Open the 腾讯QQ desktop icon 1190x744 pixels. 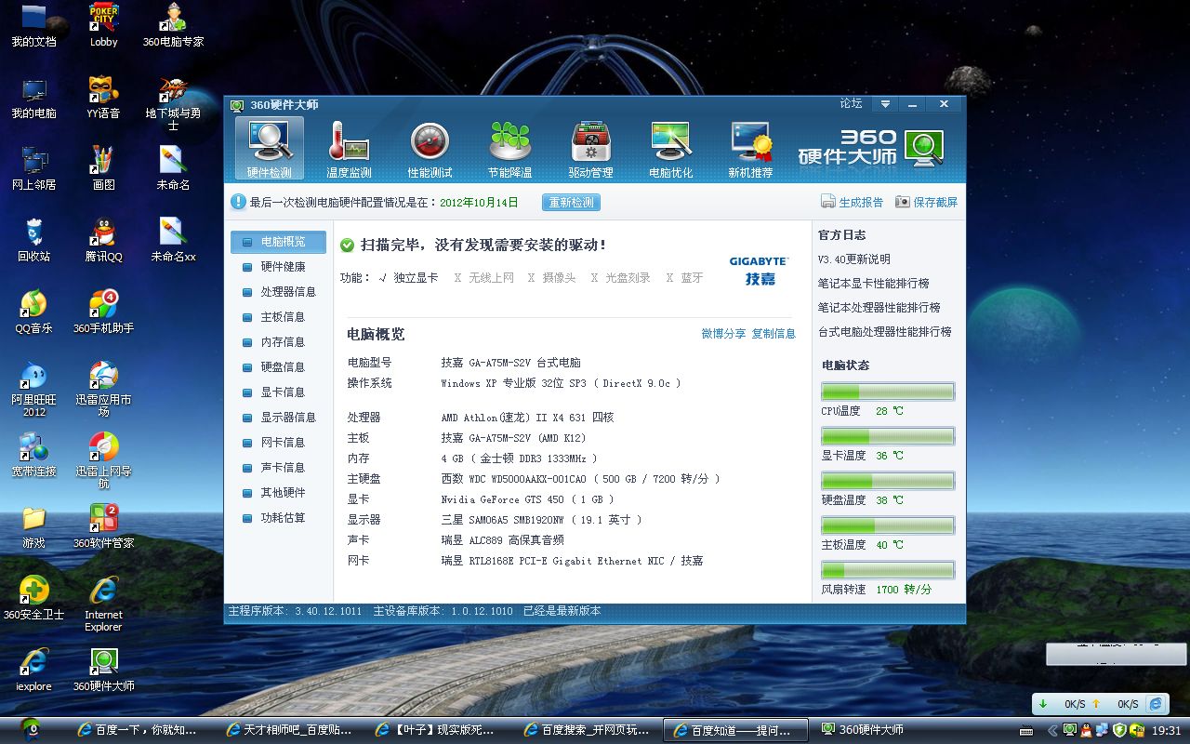tap(104, 240)
